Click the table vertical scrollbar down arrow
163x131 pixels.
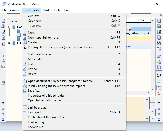pyautogui.click(x=153, y=89)
